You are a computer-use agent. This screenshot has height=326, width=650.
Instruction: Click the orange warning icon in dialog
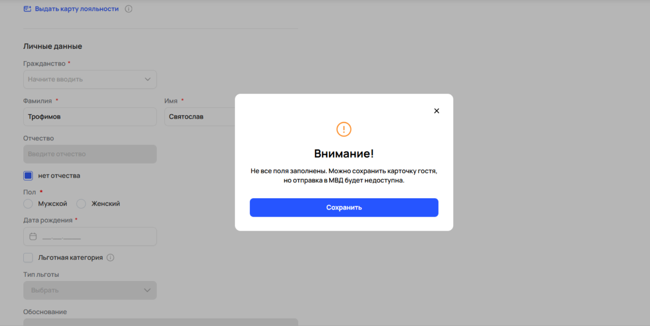point(344,129)
